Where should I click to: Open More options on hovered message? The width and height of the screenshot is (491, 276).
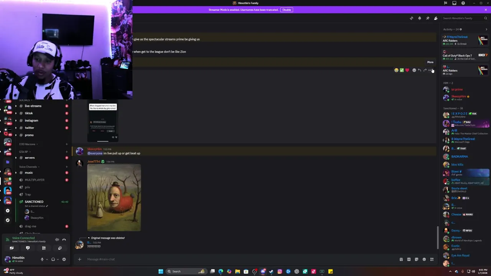[x=430, y=70]
